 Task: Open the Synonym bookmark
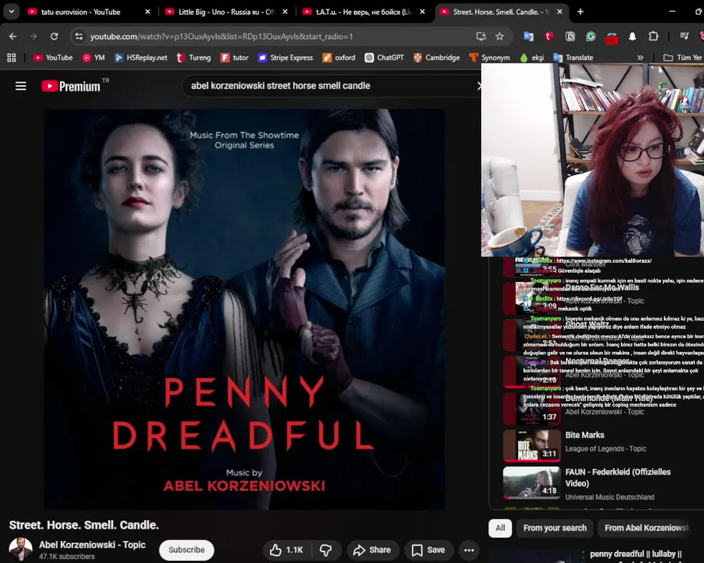click(490, 57)
